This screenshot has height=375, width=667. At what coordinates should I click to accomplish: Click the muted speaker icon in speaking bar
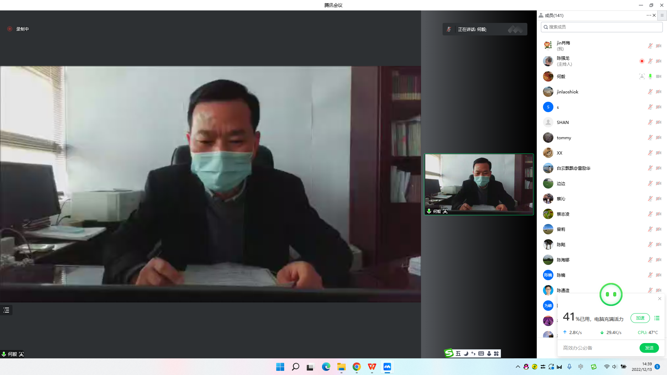coord(449,30)
